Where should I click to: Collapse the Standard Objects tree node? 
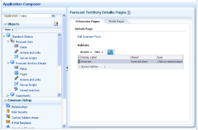pyautogui.click(x=4, y=37)
